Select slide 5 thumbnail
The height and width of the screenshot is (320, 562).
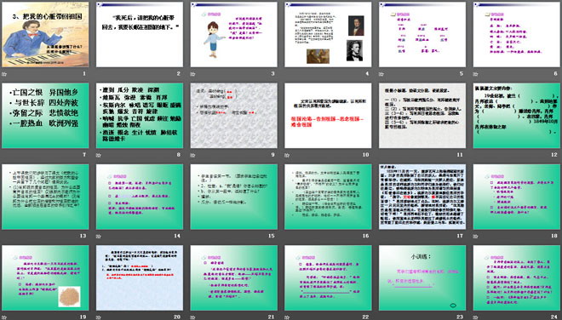point(422,34)
